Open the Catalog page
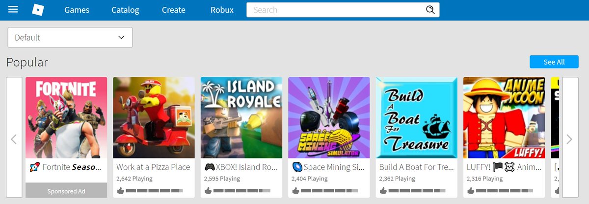 click(125, 10)
